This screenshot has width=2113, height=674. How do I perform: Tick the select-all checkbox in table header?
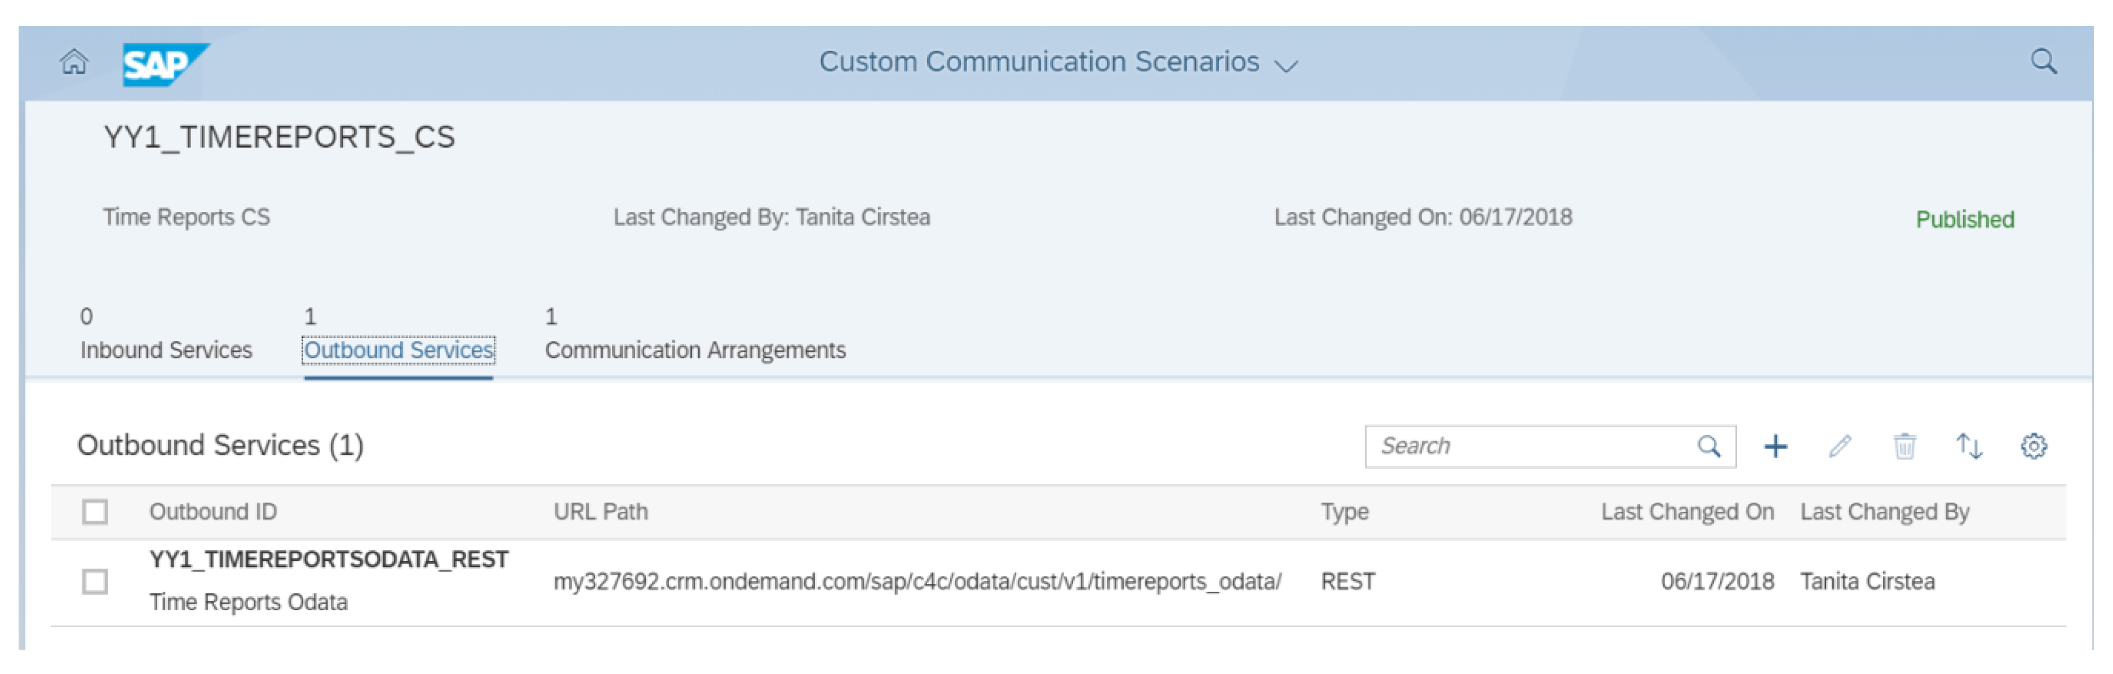(x=95, y=512)
